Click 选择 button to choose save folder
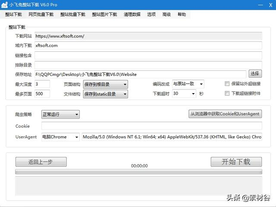This screenshot has height=207, width=276. pos(255,74)
